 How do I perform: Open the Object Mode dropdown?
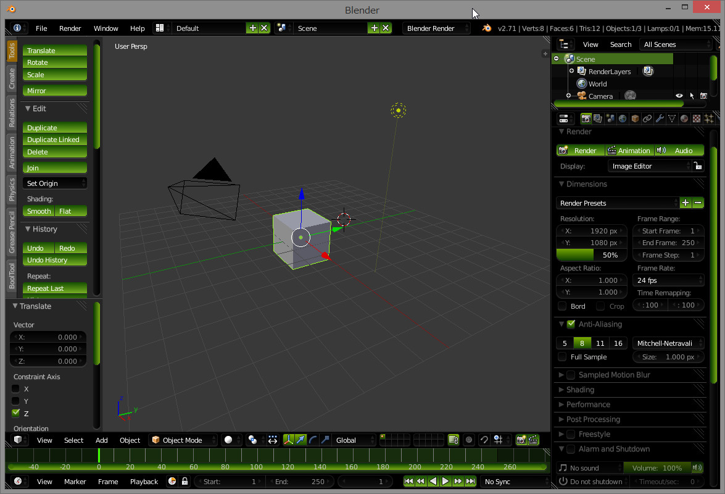(183, 440)
